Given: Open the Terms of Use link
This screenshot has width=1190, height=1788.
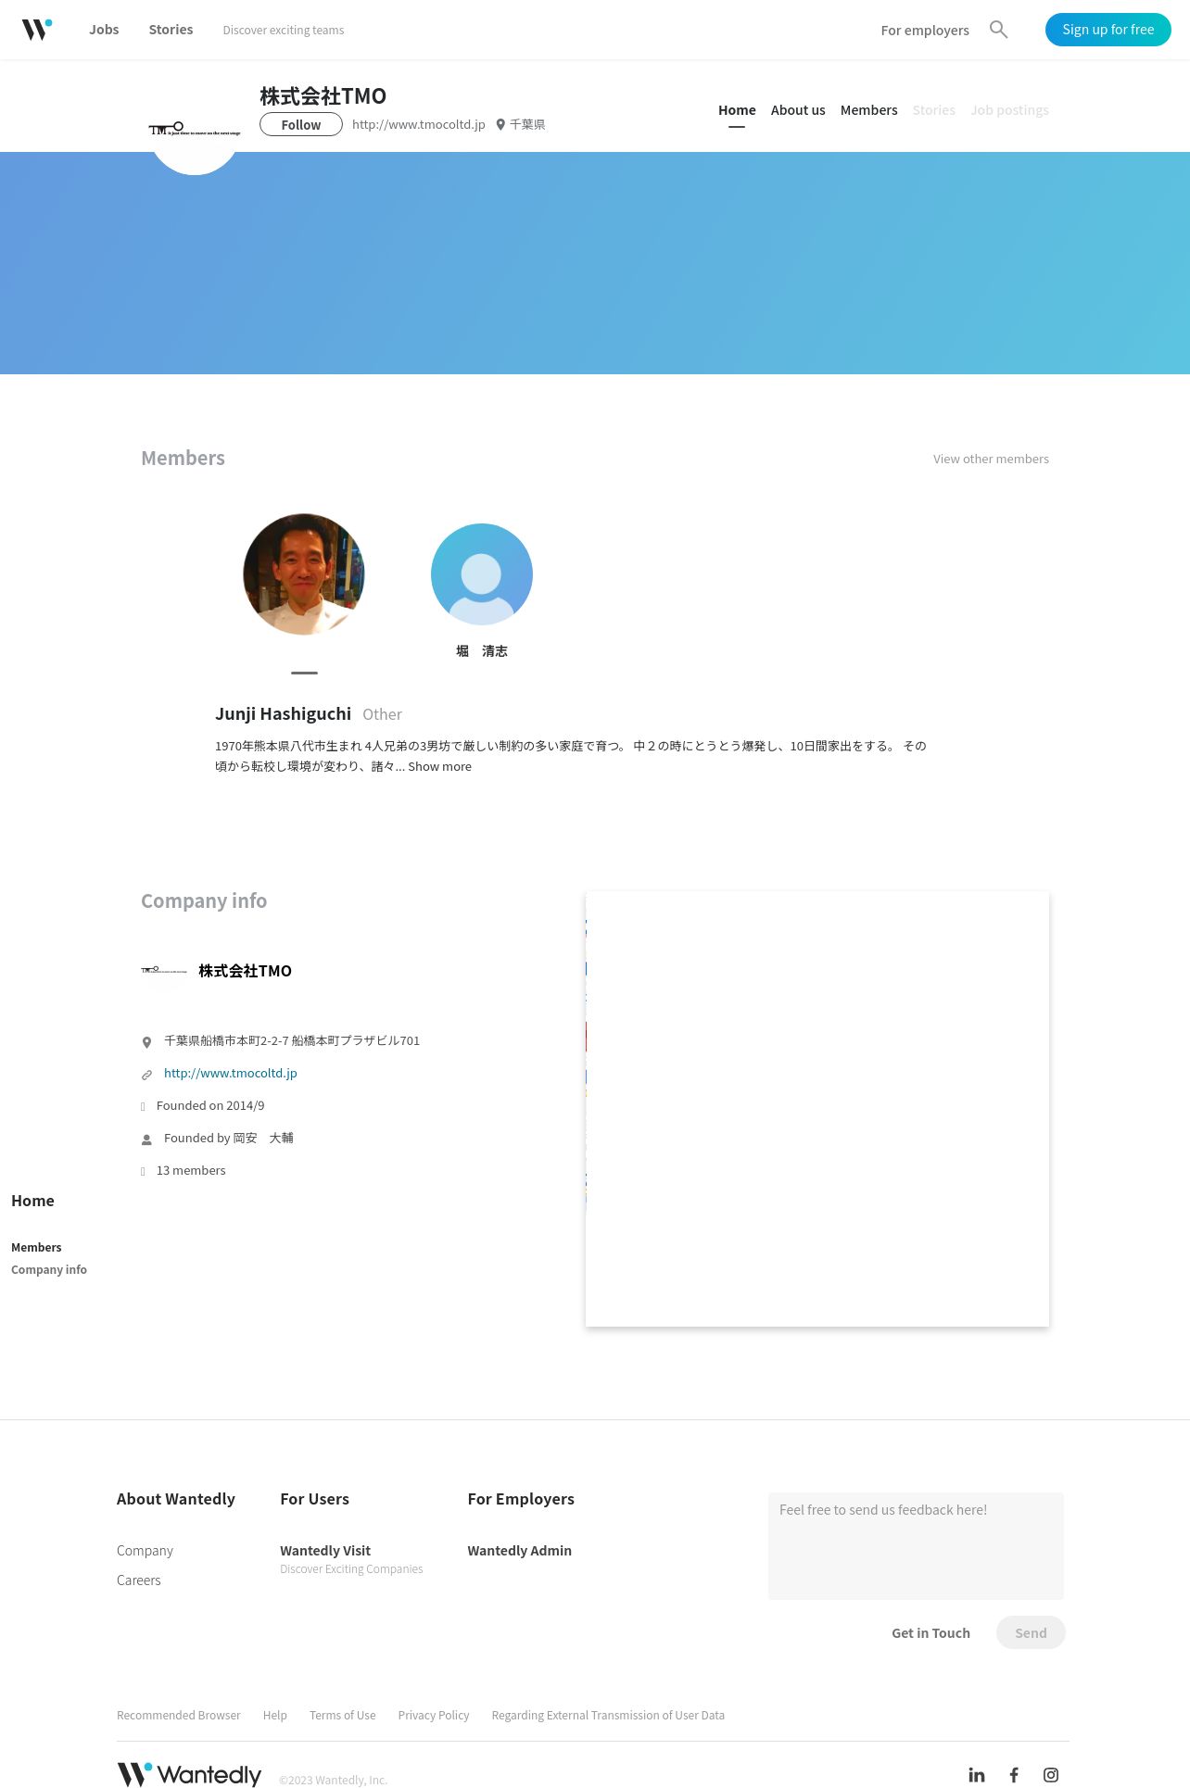Looking at the screenshot, I should pos(343,1716).
